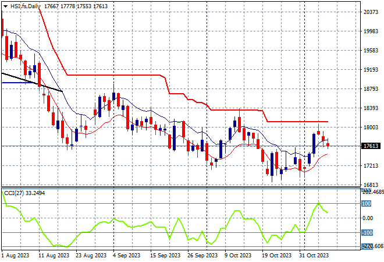384x262 pixels.
Task: Click the 19 Oct 2023 date label
Action: coord(277,256)
